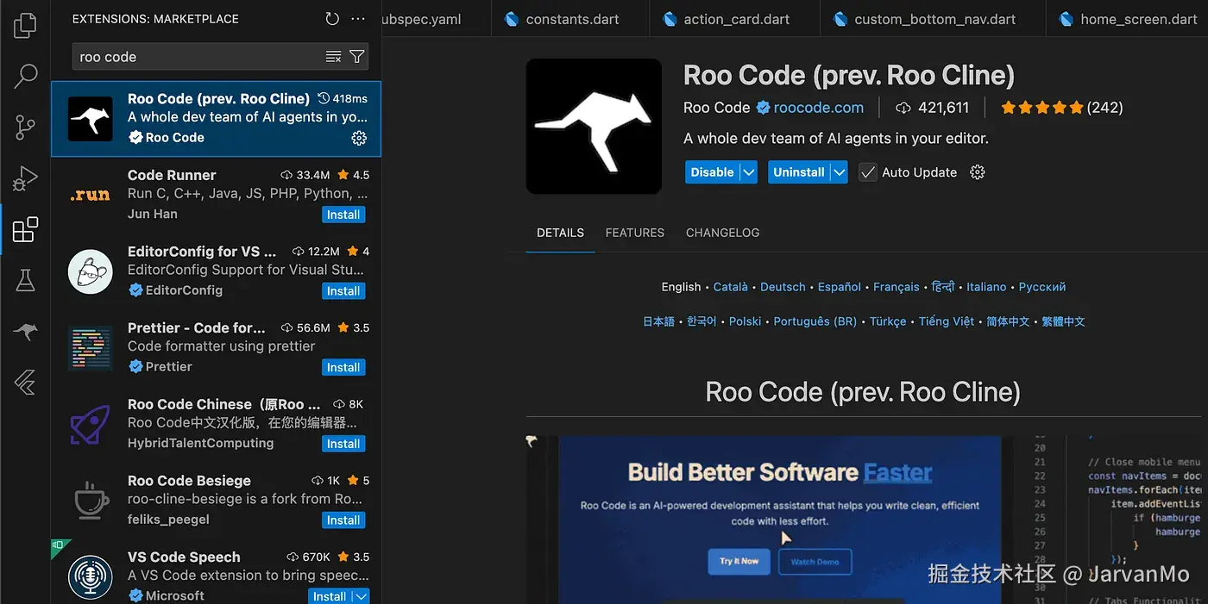1208x604 pixels.
Task: Open Source Control view in activity bar
Action: point(25,128)
